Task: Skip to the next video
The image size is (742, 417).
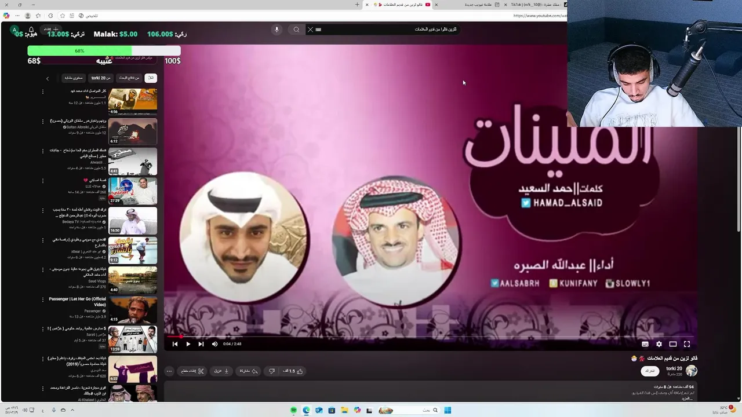Action: [x=201, y=344]
